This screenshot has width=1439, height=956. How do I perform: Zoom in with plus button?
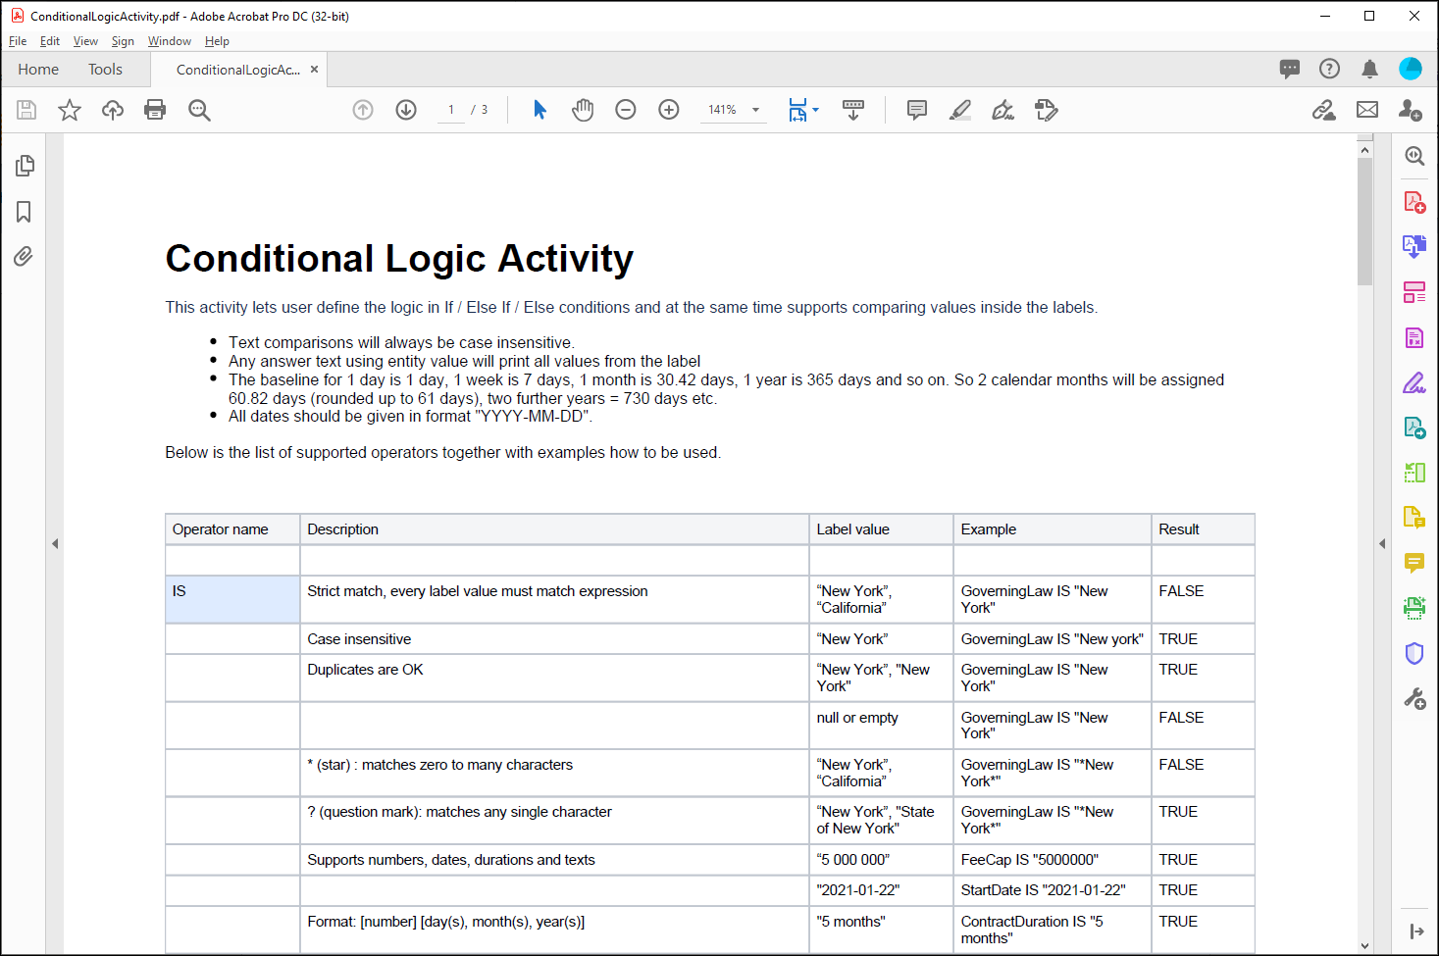coord(669,110)
